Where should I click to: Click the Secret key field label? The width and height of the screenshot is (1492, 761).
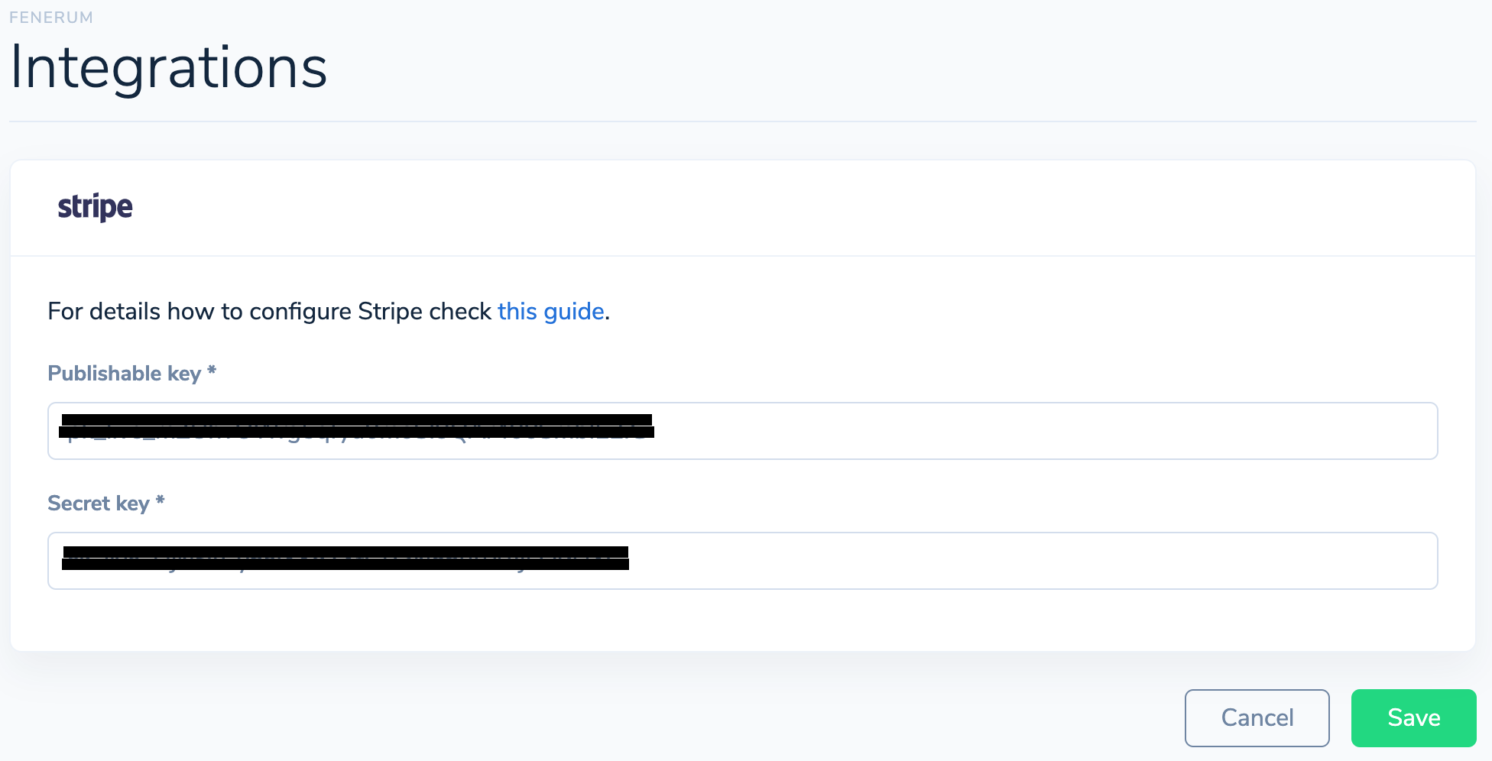99,504
